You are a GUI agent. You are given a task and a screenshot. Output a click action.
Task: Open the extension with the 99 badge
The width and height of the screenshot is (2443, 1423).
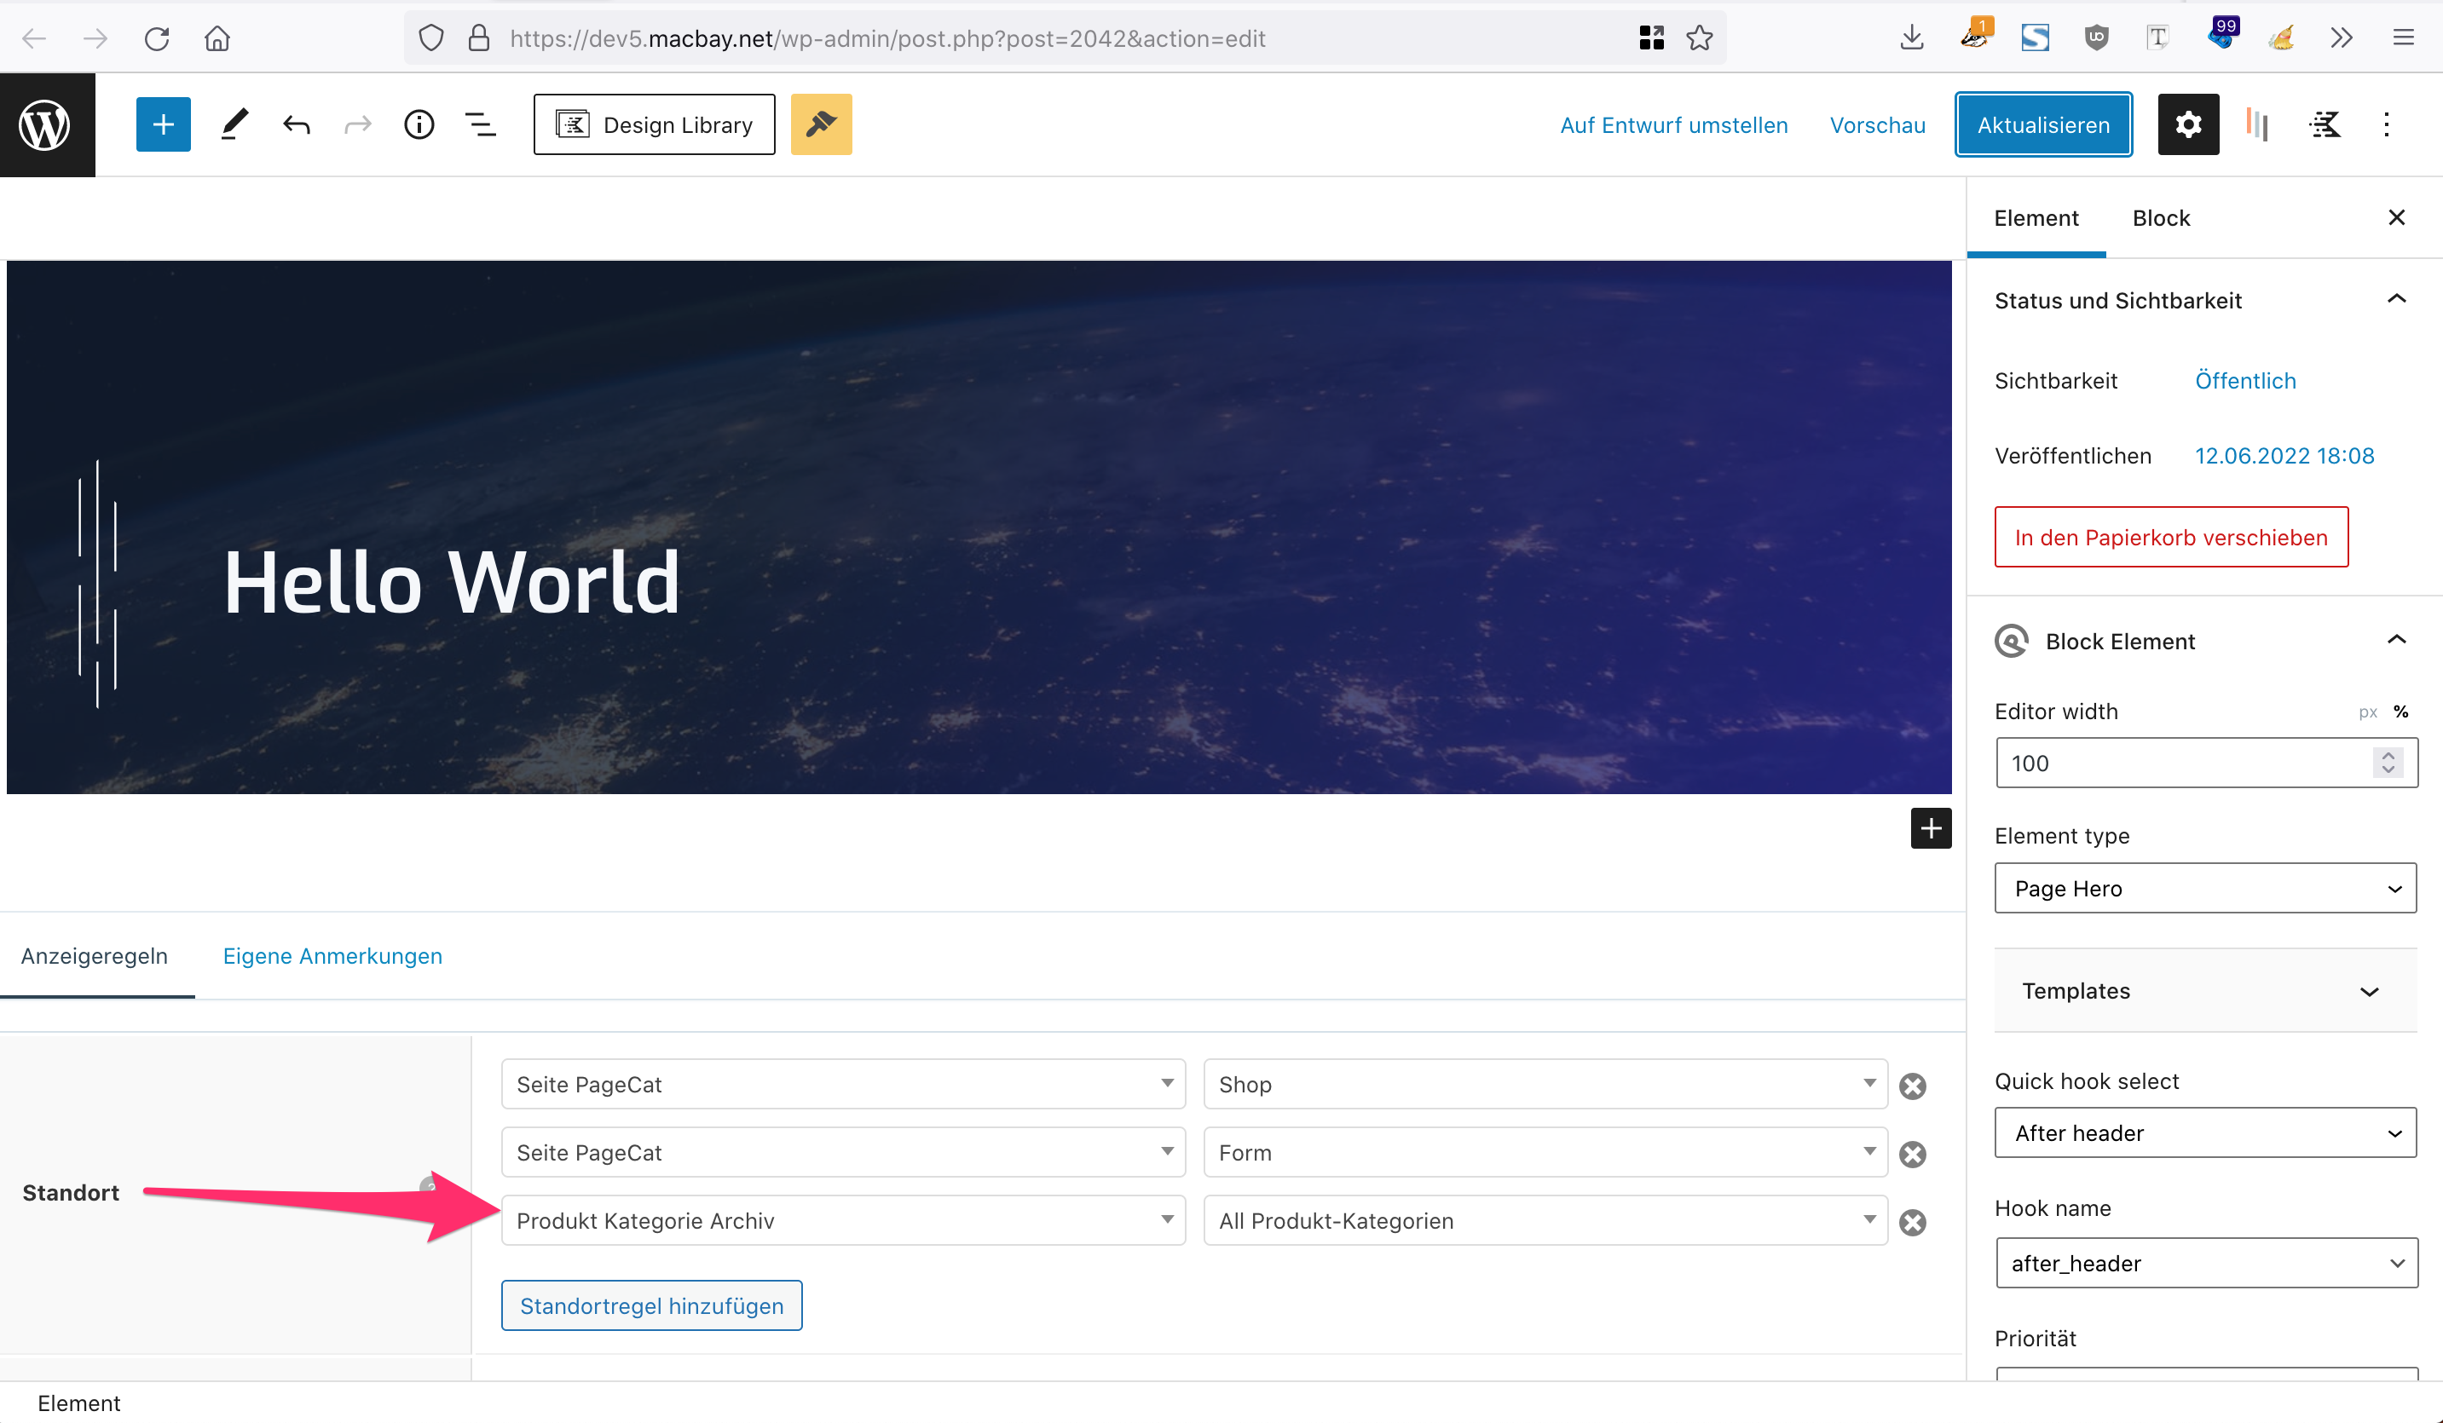[x=2222, y=36]
